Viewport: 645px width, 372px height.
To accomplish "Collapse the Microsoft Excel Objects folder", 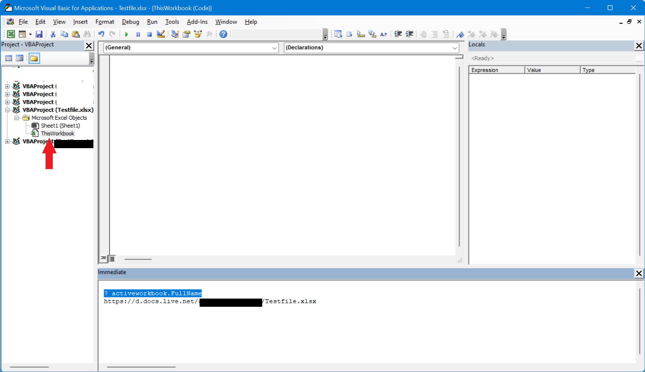I will coord(16,118).
